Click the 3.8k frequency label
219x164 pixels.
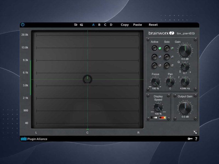click(25, 85)
